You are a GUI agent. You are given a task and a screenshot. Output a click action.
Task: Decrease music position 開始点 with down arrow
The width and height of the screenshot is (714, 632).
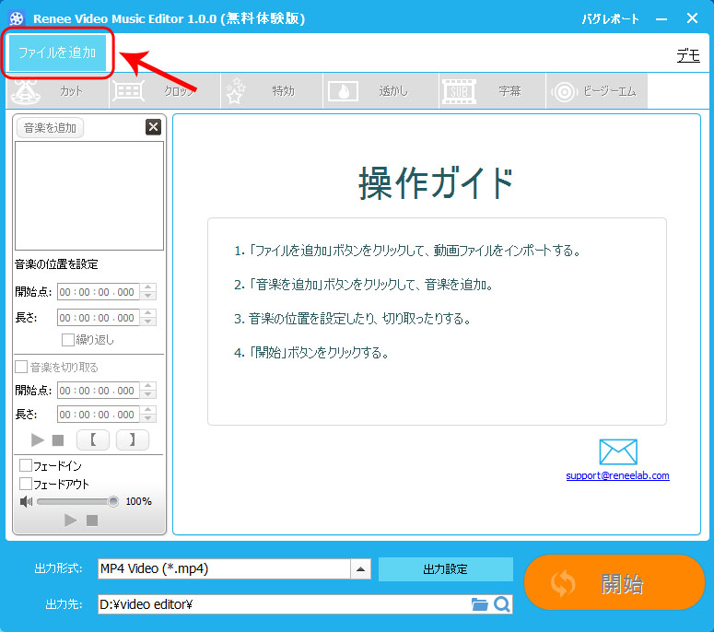[148, 296]
